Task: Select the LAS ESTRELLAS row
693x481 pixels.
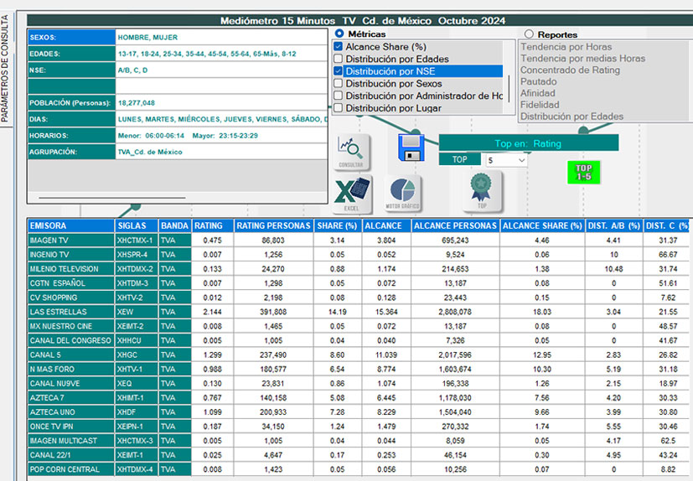Action: (358, 312)
